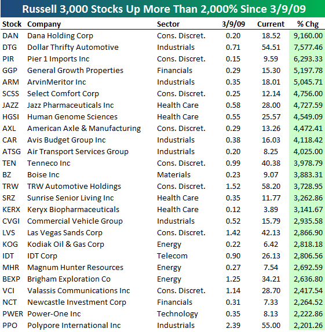
Task: Select the DAN ticker cell
Action: (10, 36)
